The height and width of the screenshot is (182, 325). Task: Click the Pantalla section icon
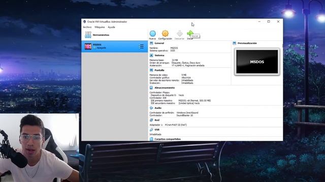pos(151,70)
